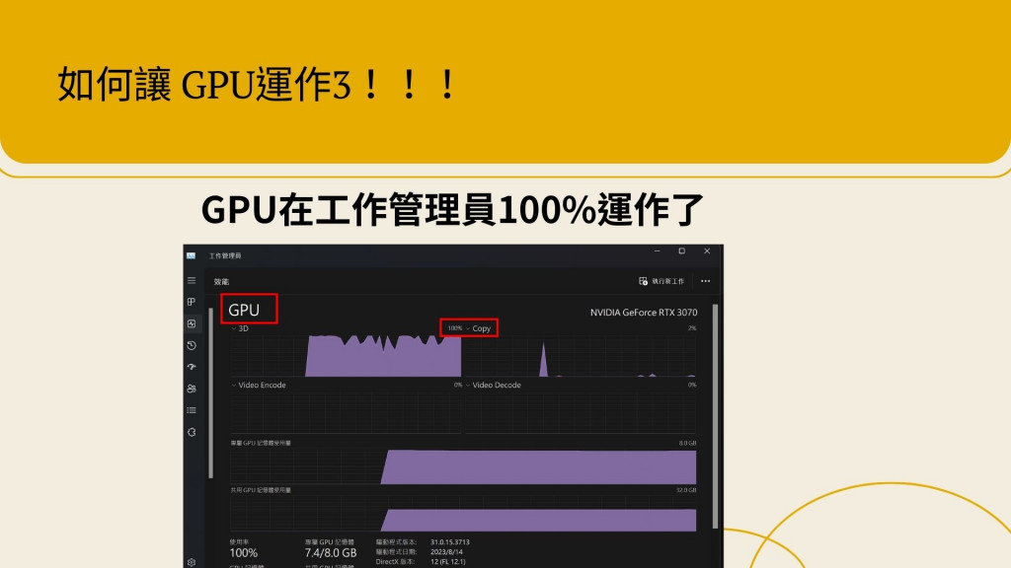
Task: Click the Video Decode empty graph
Action: (x=581, y=412)
